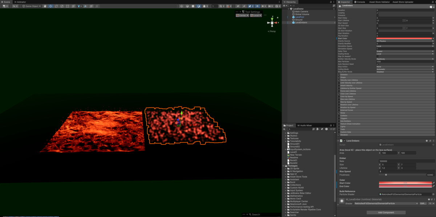Click eyedropper next to Start Color field
Viewport: 436px width, 217px height.
[x=433, y=183]
